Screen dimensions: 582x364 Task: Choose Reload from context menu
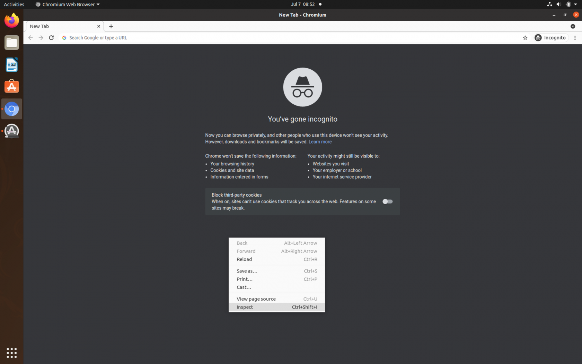277,259
